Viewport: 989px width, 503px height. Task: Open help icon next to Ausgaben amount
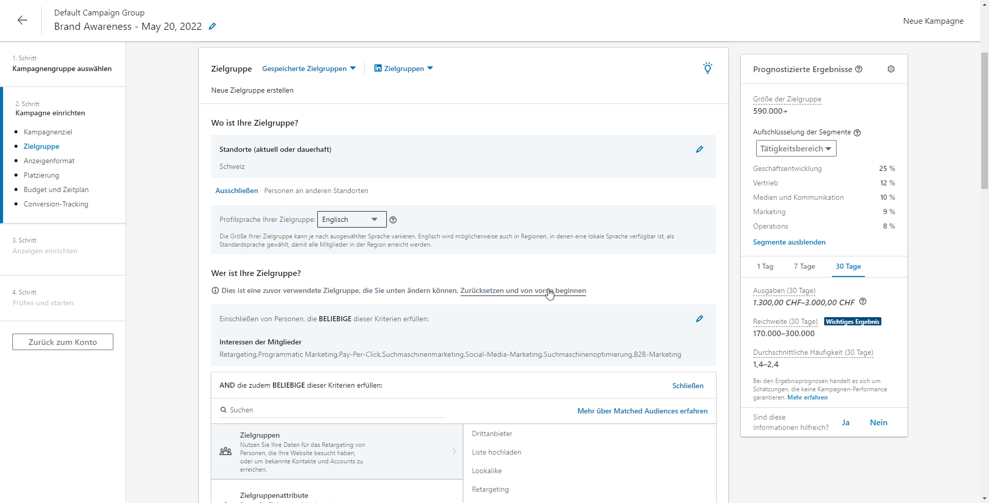(x=863, y=302)
